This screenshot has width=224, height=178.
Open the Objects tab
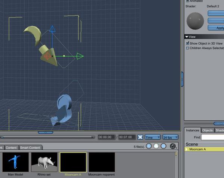coord(208,130)
